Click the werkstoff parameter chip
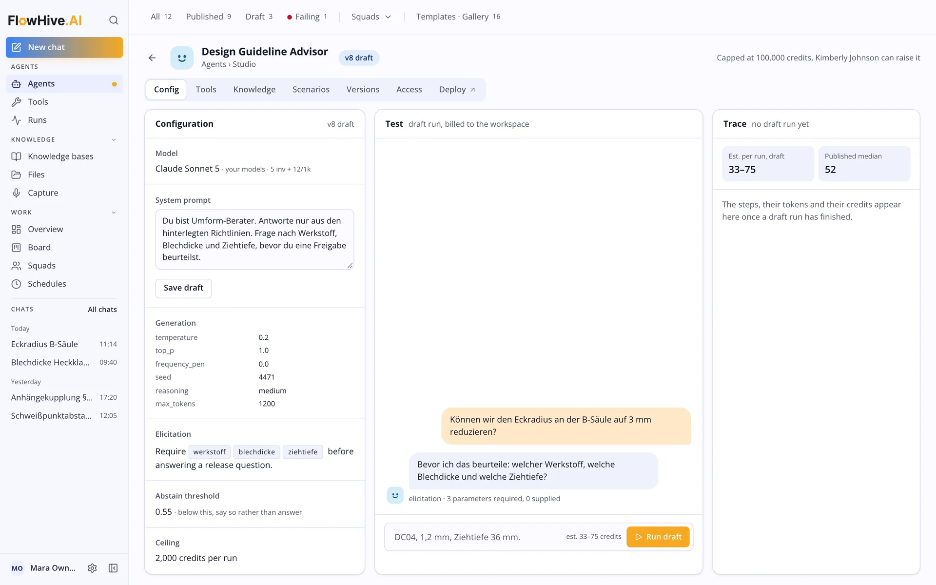Viewport: 936px width, 585px height. pyautogui.click(x=209, y=452)
